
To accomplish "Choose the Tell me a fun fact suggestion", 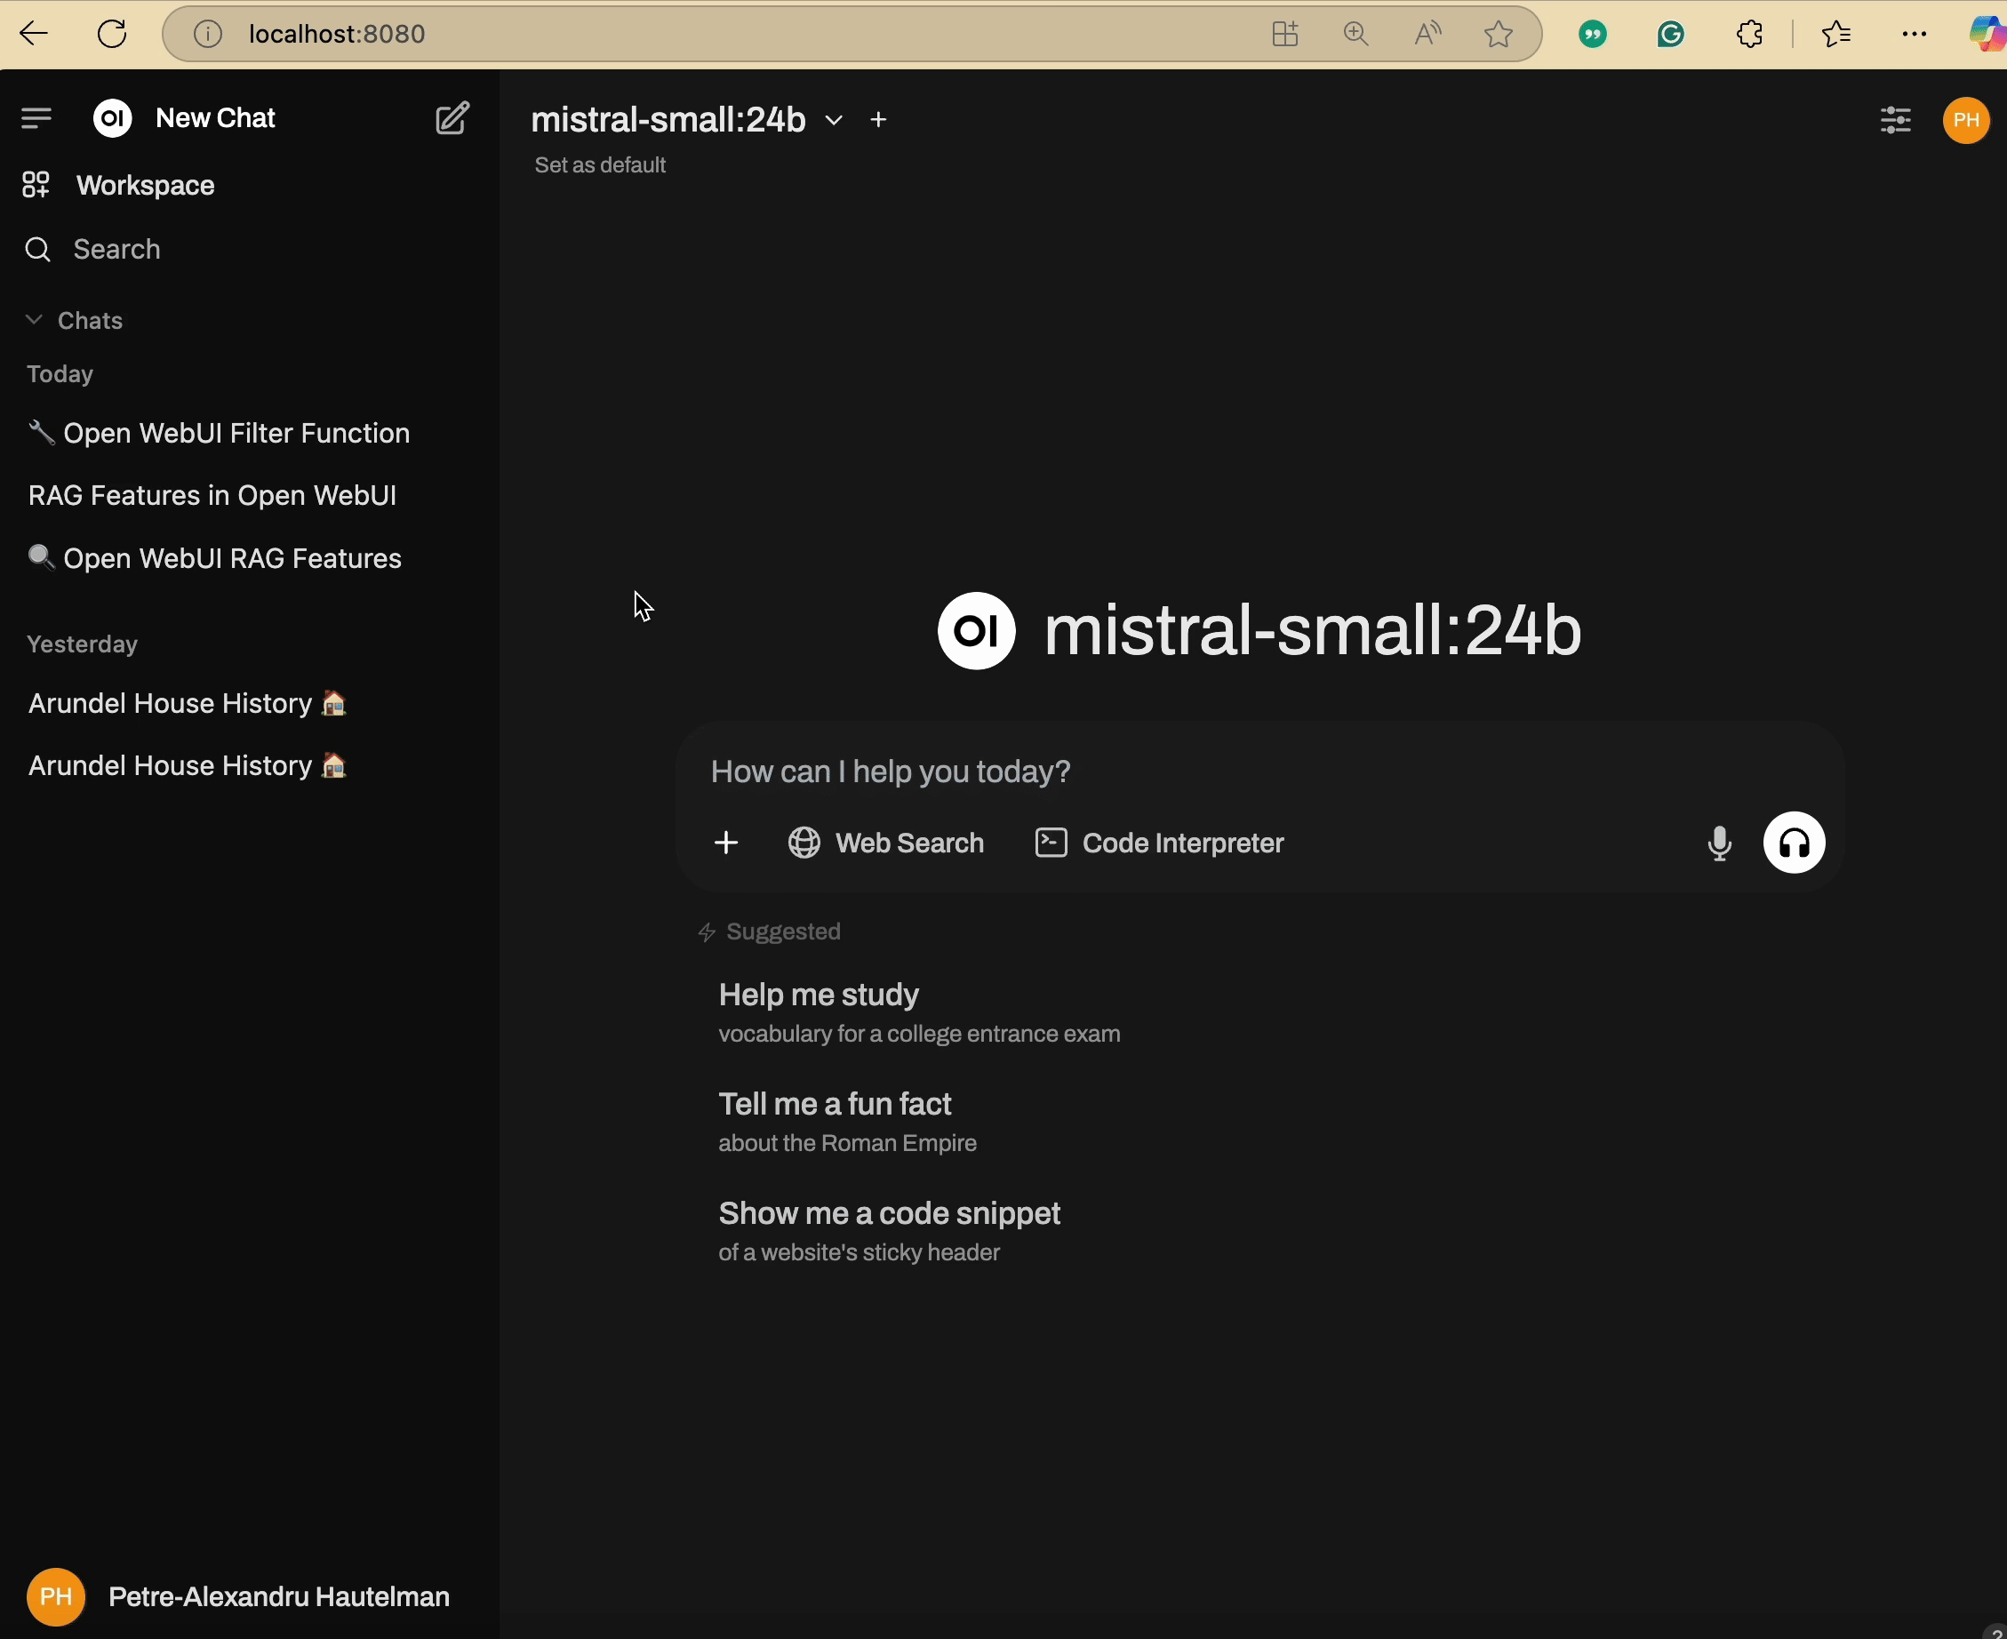I will coord(847,1122).
